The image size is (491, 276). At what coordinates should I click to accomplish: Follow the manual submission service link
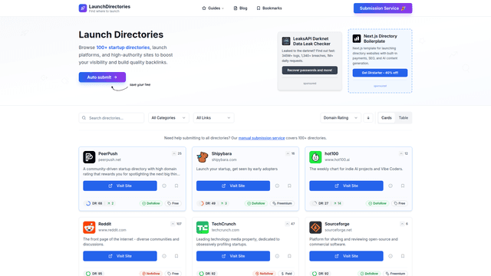pyautogui.click(x=262, y=138)
